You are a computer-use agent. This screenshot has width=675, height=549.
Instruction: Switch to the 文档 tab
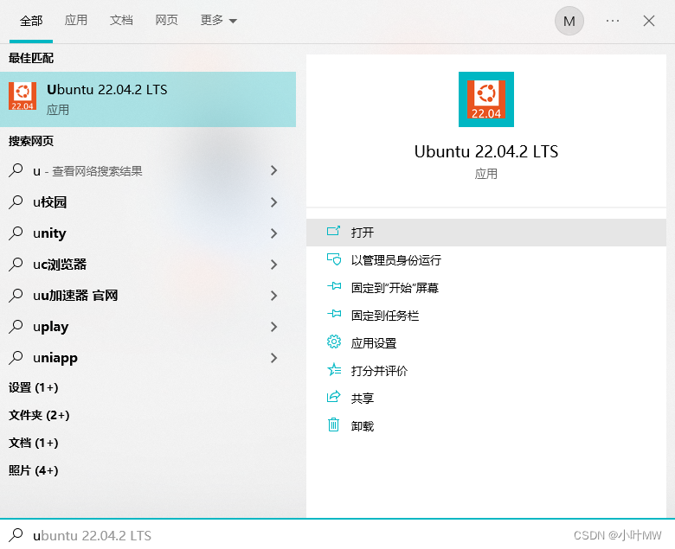(x=121, y=20)
